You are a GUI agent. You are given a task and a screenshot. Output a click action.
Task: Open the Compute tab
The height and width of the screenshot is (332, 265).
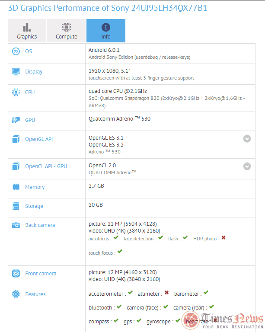(x=67, y=31)
